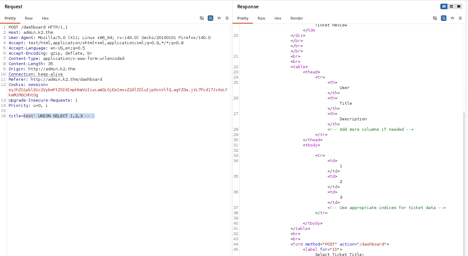Click the 'Cookie: session=' header line
The image size is (468, 256).
(28, 84)
